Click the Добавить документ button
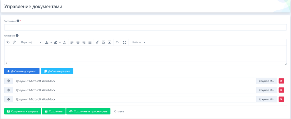Image resolution: width=291 pixels, height=119 pixels. pyautogui.click(x=22, y=71)
